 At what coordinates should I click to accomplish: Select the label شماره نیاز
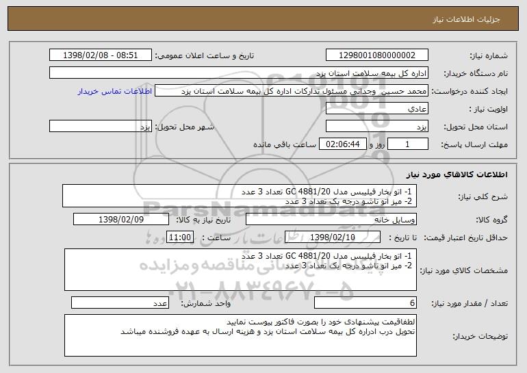point(489,56)
